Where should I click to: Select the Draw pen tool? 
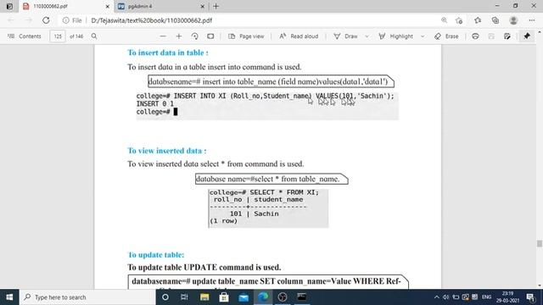(x=345, y=36)
